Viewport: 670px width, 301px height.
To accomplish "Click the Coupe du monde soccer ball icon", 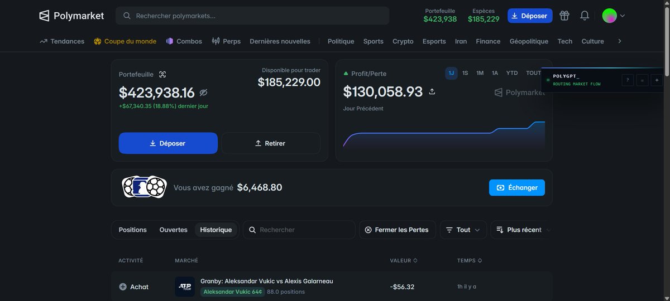I will click(98, 41).
